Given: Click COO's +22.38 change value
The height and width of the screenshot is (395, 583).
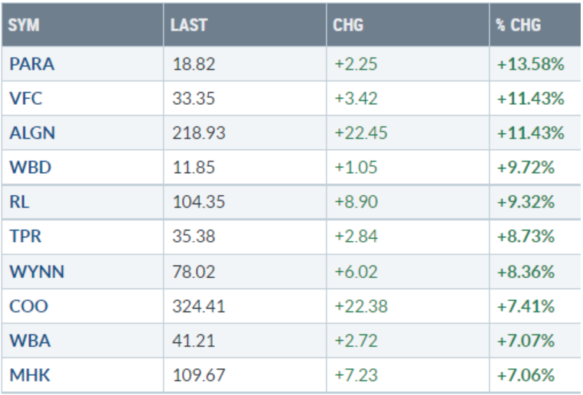Looking at the screenshot, I should tap(361, 307).
